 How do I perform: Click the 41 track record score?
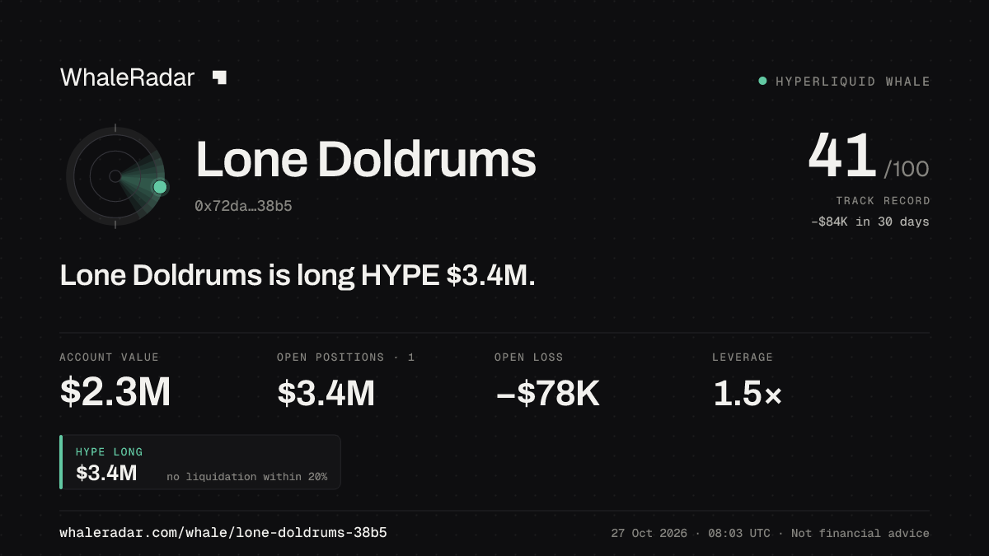pyautogui.click(x=841, y=157)
